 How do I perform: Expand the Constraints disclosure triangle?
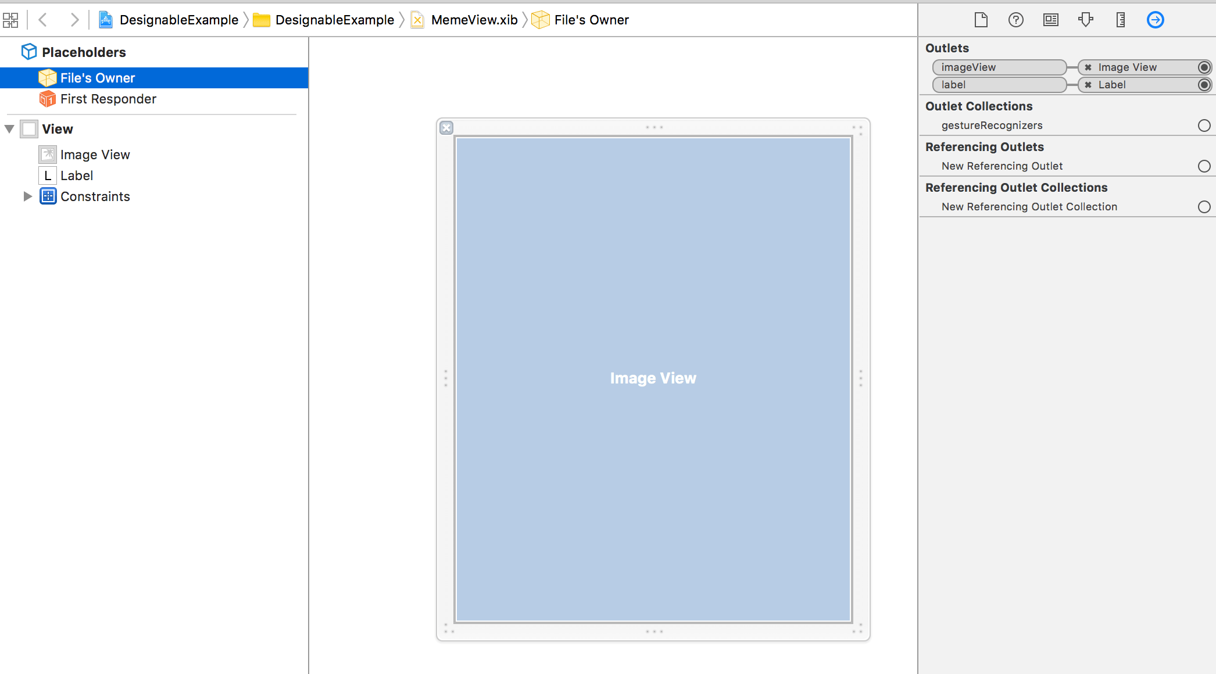27,196
